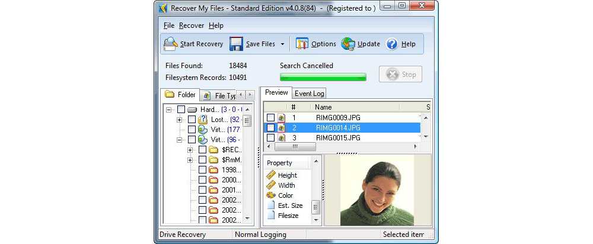Click the preview photo thumbnail
Viewport: 593px width, 244px height.
tap(377, 191)
